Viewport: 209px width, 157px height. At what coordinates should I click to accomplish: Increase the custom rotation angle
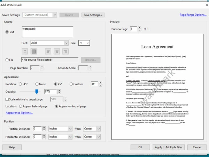(100, 83)
